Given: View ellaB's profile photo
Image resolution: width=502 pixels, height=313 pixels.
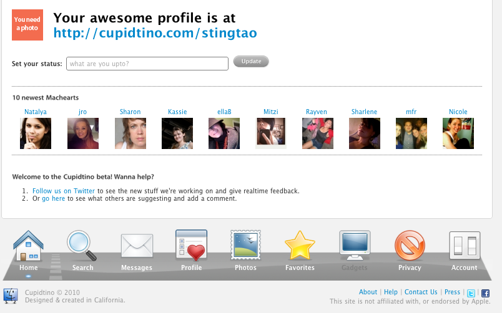Looking at the screenshot, I should pyautogui.click(x=224, y=133).
